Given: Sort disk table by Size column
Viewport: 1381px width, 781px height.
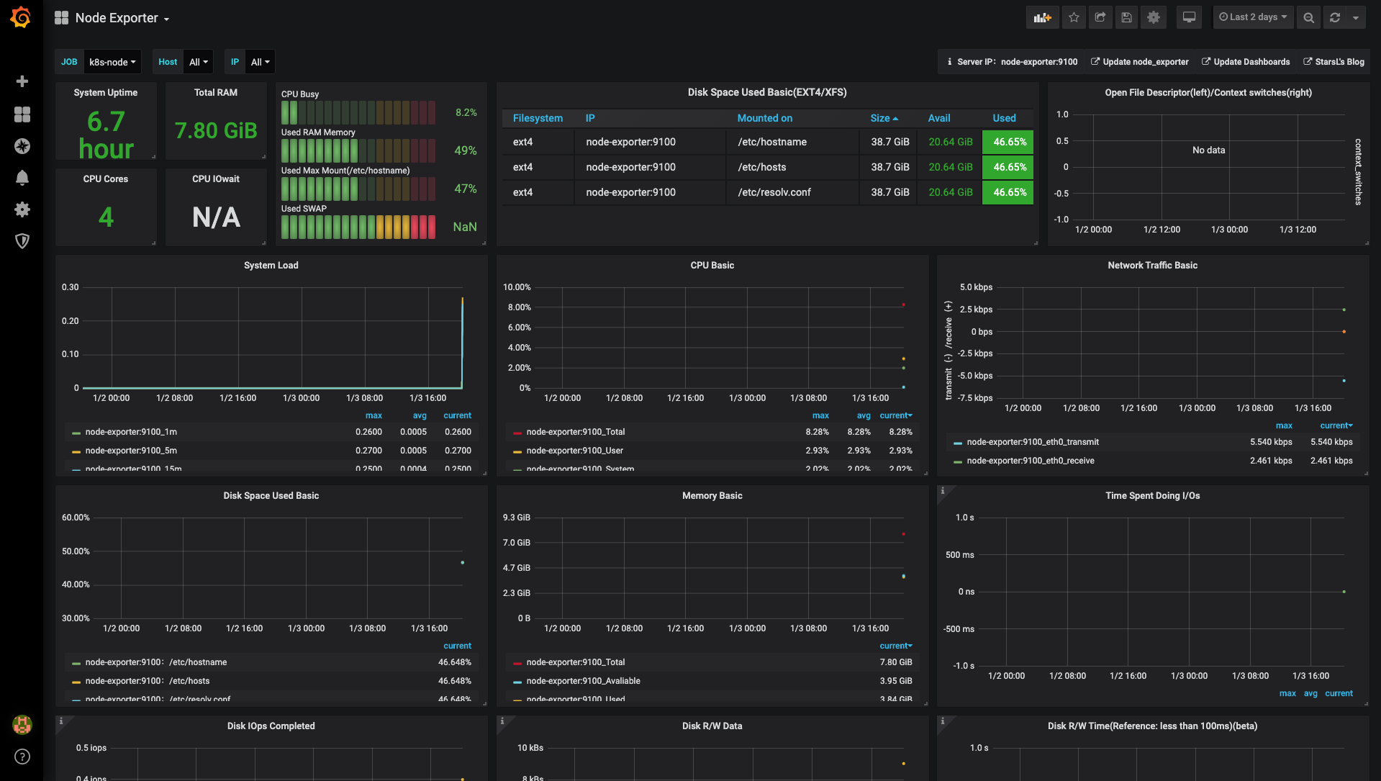Looking at the screenshot, I should (x=884, y=118).
